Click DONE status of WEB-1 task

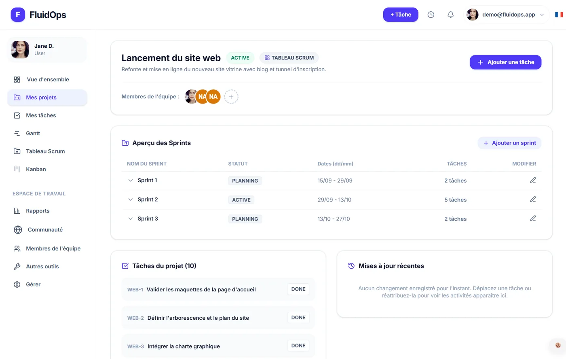(x=298, y=289)
